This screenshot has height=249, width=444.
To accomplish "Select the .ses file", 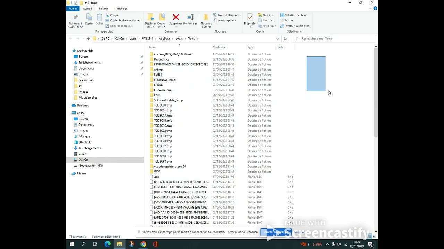I will point(156,177).
